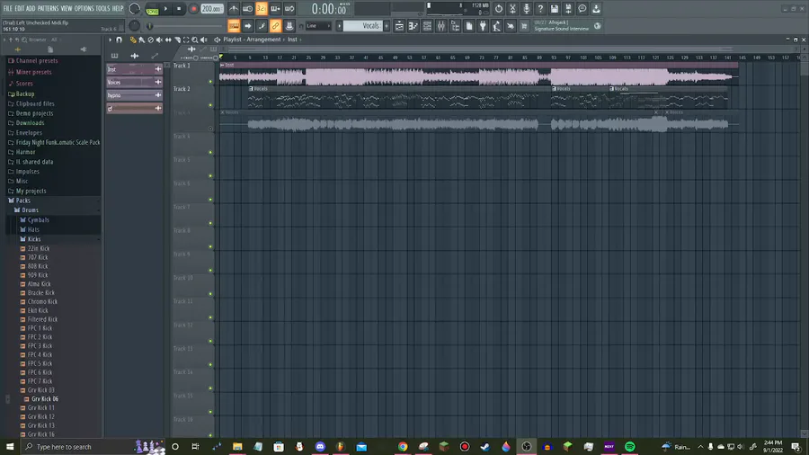Open the VIEW menu
The width and height of the screenshot is (809, 455).
point(67,9)
